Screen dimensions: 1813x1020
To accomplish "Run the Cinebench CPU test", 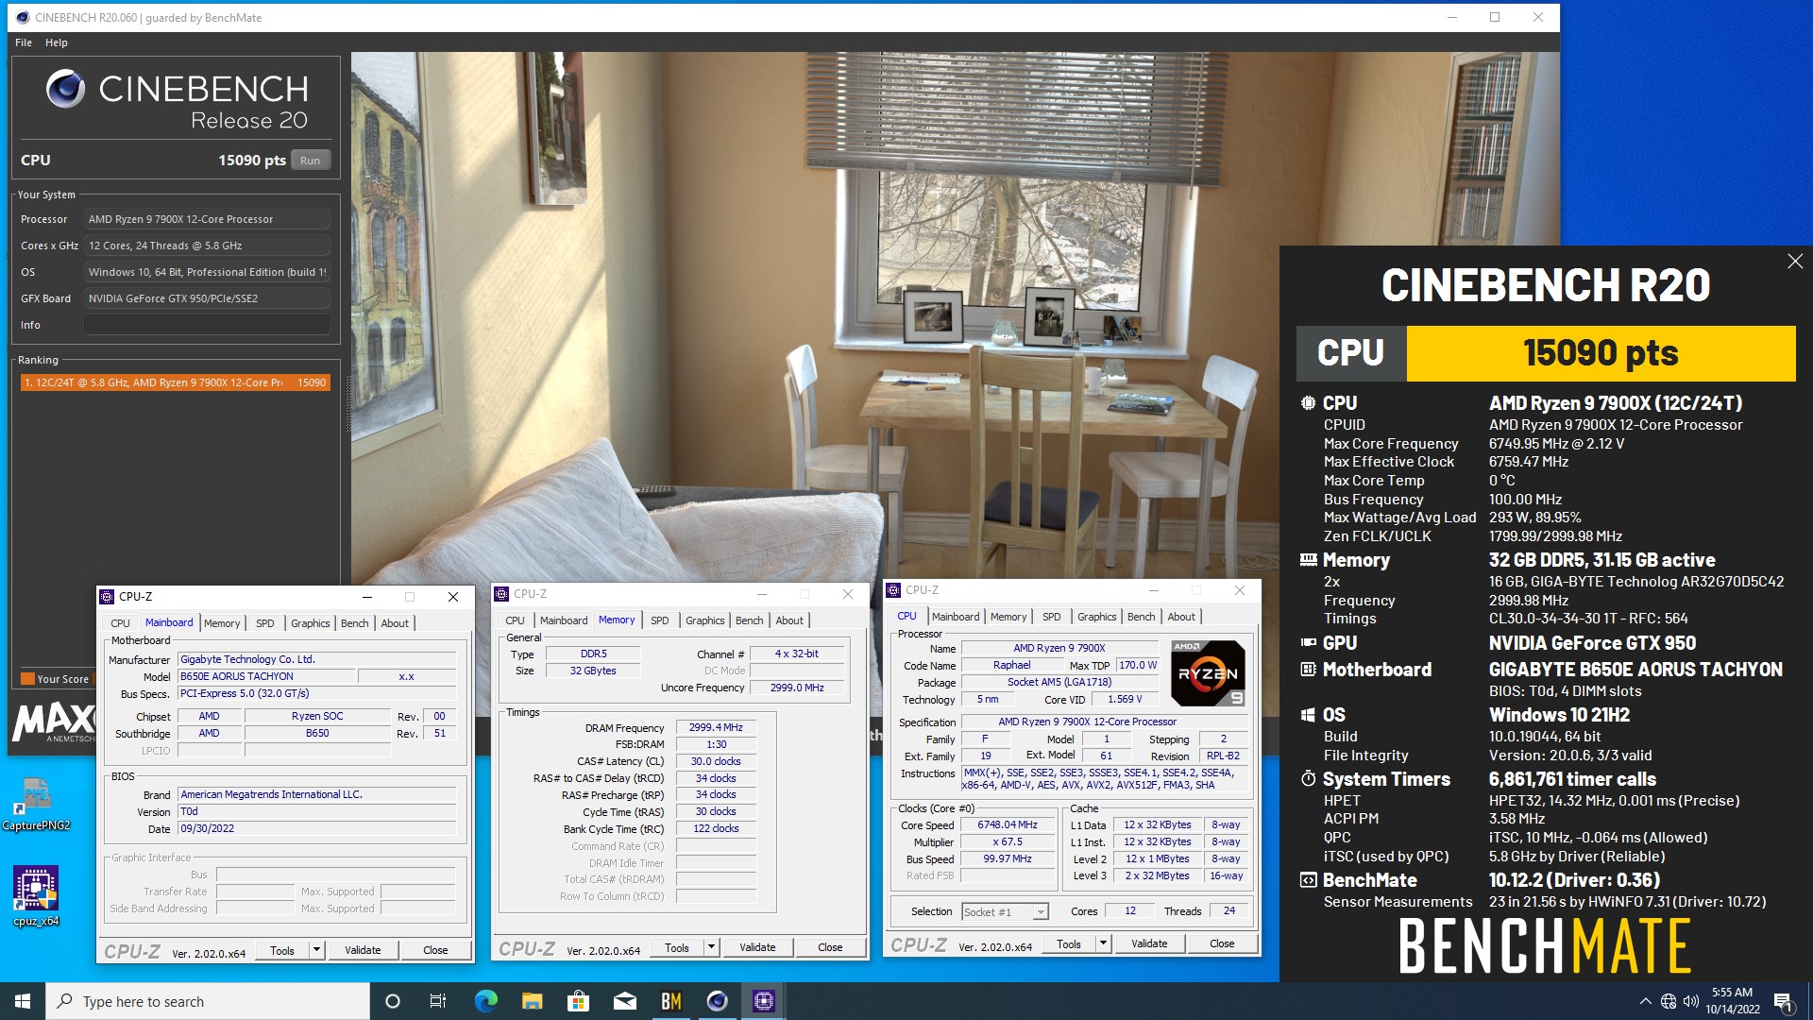I will point(310,161).
